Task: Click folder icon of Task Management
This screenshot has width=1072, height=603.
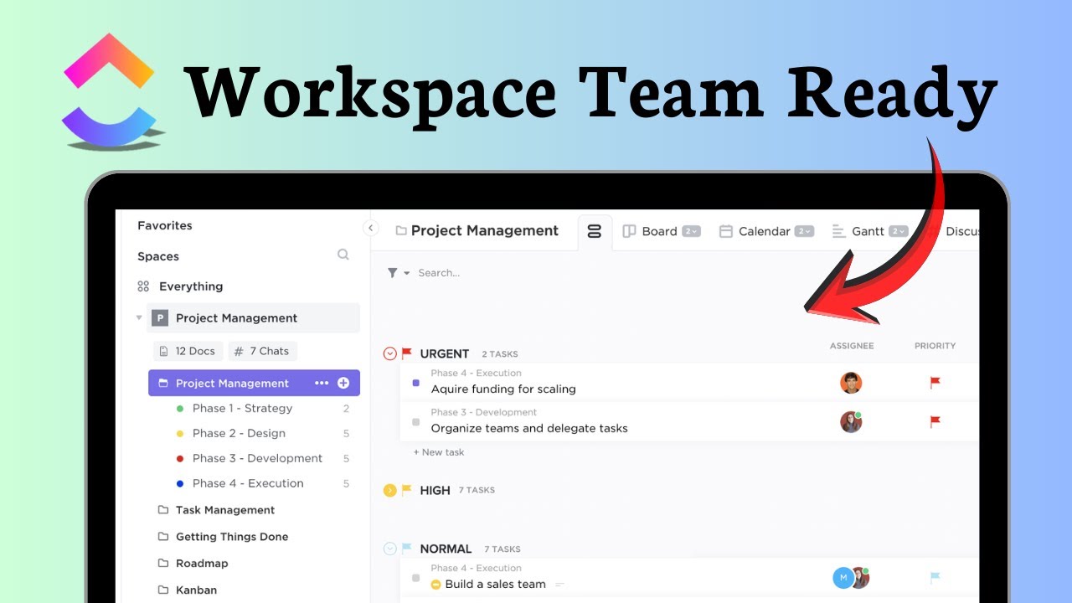Action: click(x=163, y=510)
